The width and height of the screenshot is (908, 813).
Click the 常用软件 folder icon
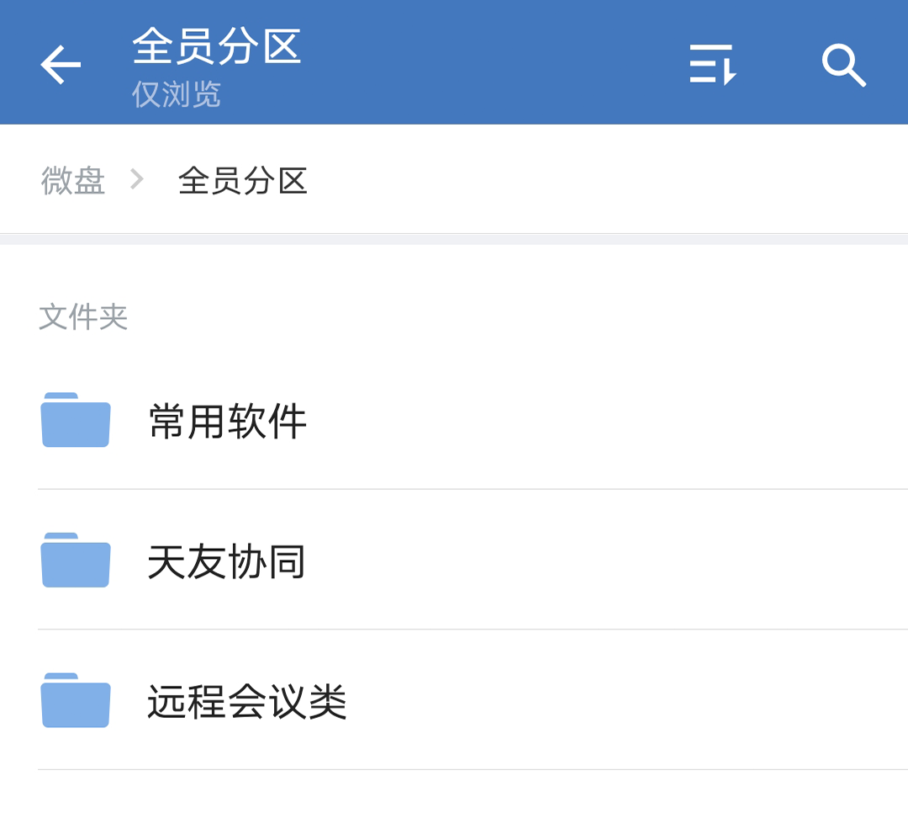76,420
